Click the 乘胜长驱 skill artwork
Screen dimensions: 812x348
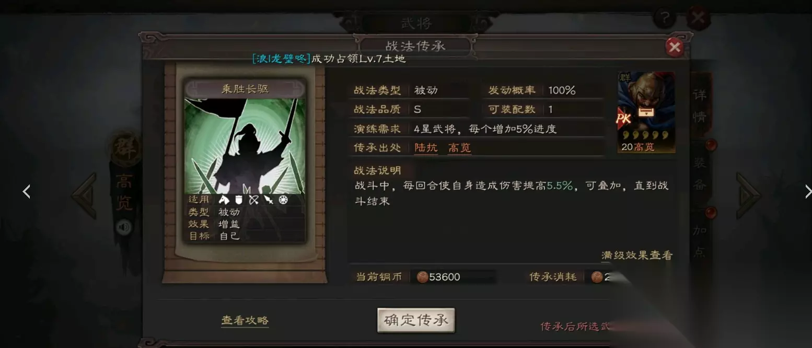coord(245,146)
